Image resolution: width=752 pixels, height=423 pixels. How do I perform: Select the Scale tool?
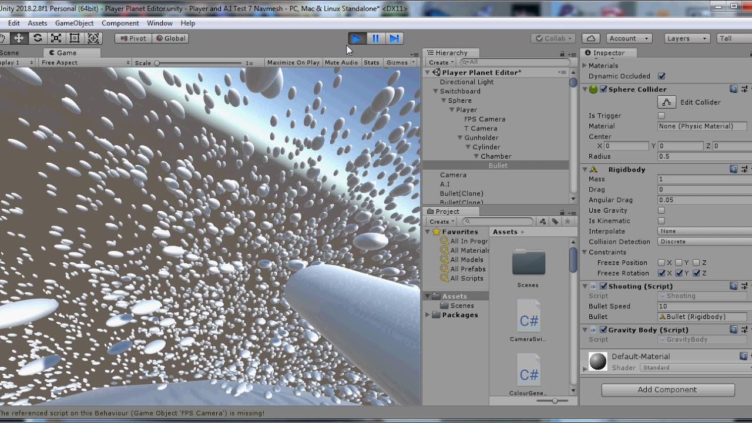[56, 38]
